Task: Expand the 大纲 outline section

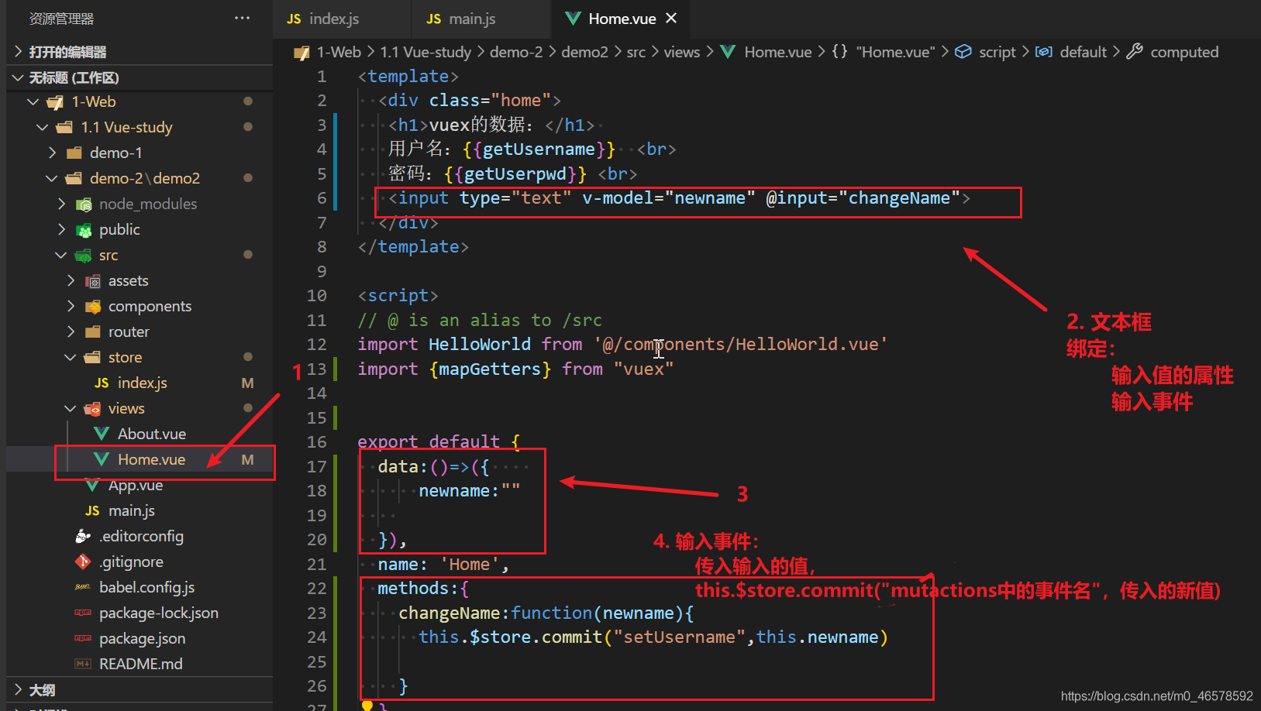Action: [x=19, y=689]
